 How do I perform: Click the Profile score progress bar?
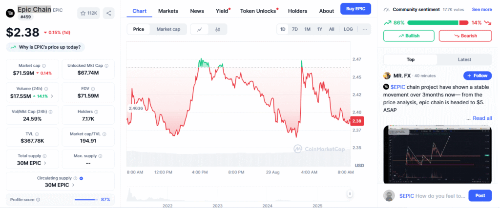click(86, 200)
